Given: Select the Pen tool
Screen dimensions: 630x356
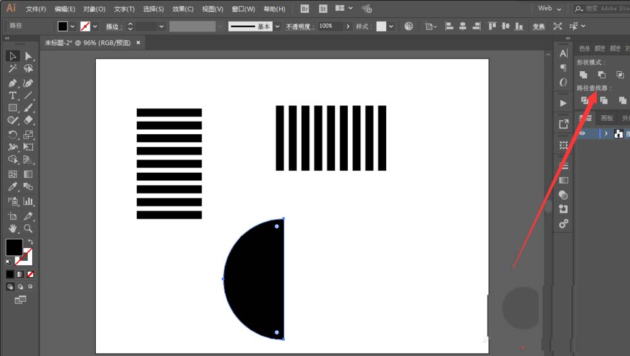Looking at the screenshot, I should [13, 83].
